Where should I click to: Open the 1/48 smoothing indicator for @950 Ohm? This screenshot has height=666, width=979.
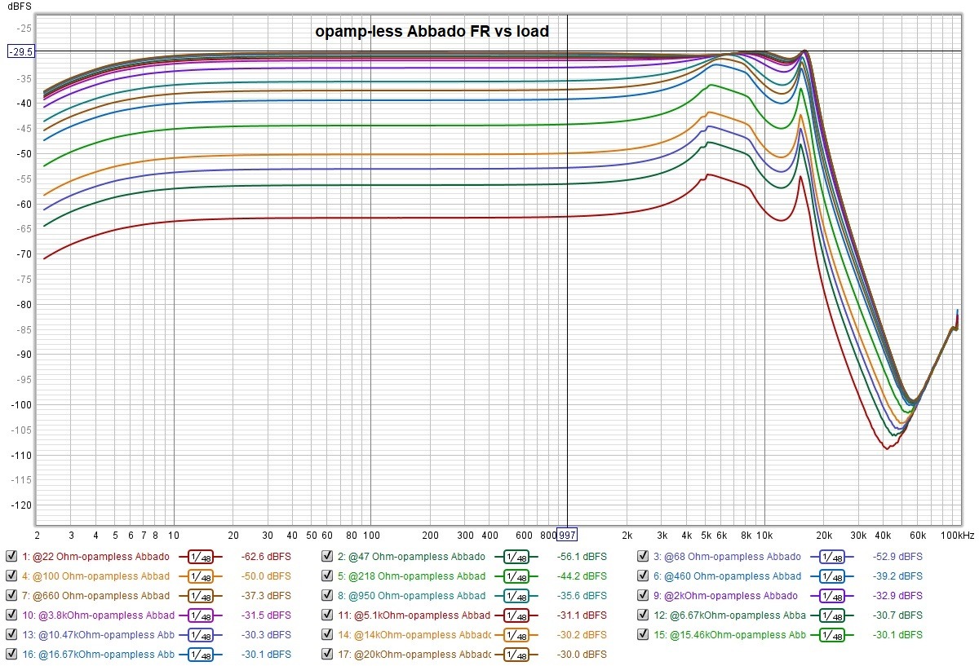pyautogui.click(x=516, y=597)
